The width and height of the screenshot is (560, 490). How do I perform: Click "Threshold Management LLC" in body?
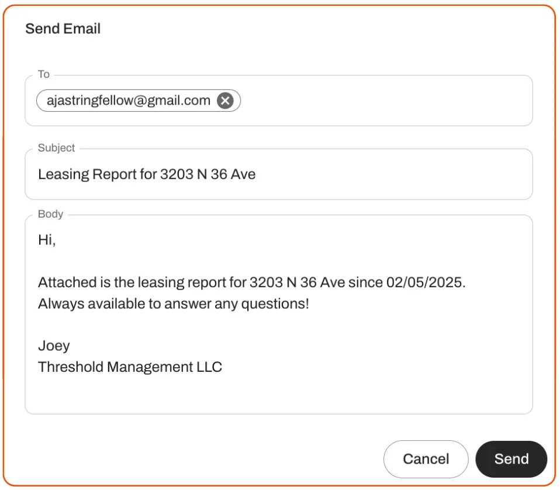coord(130,367)
